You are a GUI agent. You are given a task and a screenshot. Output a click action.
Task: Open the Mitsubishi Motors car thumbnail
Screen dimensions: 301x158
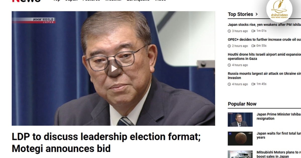coord(240,154)
